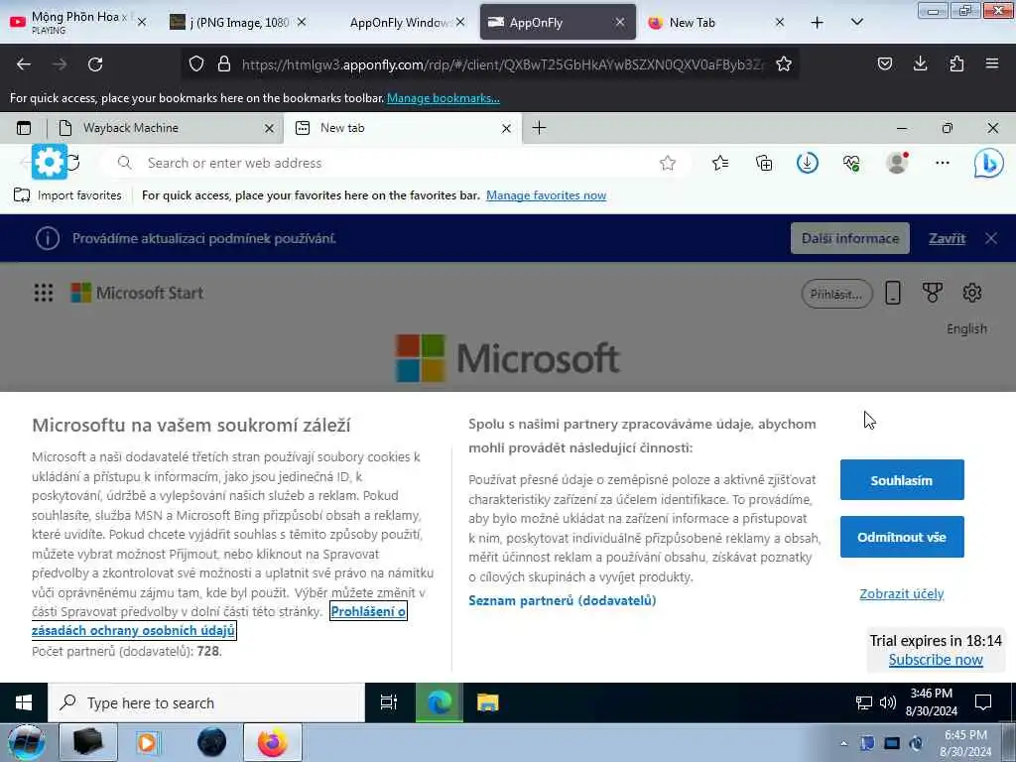Open Edge Favorites list

[720, 164]
